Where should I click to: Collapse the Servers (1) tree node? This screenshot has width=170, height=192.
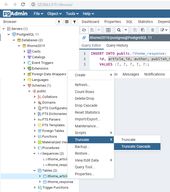[4, 29]
